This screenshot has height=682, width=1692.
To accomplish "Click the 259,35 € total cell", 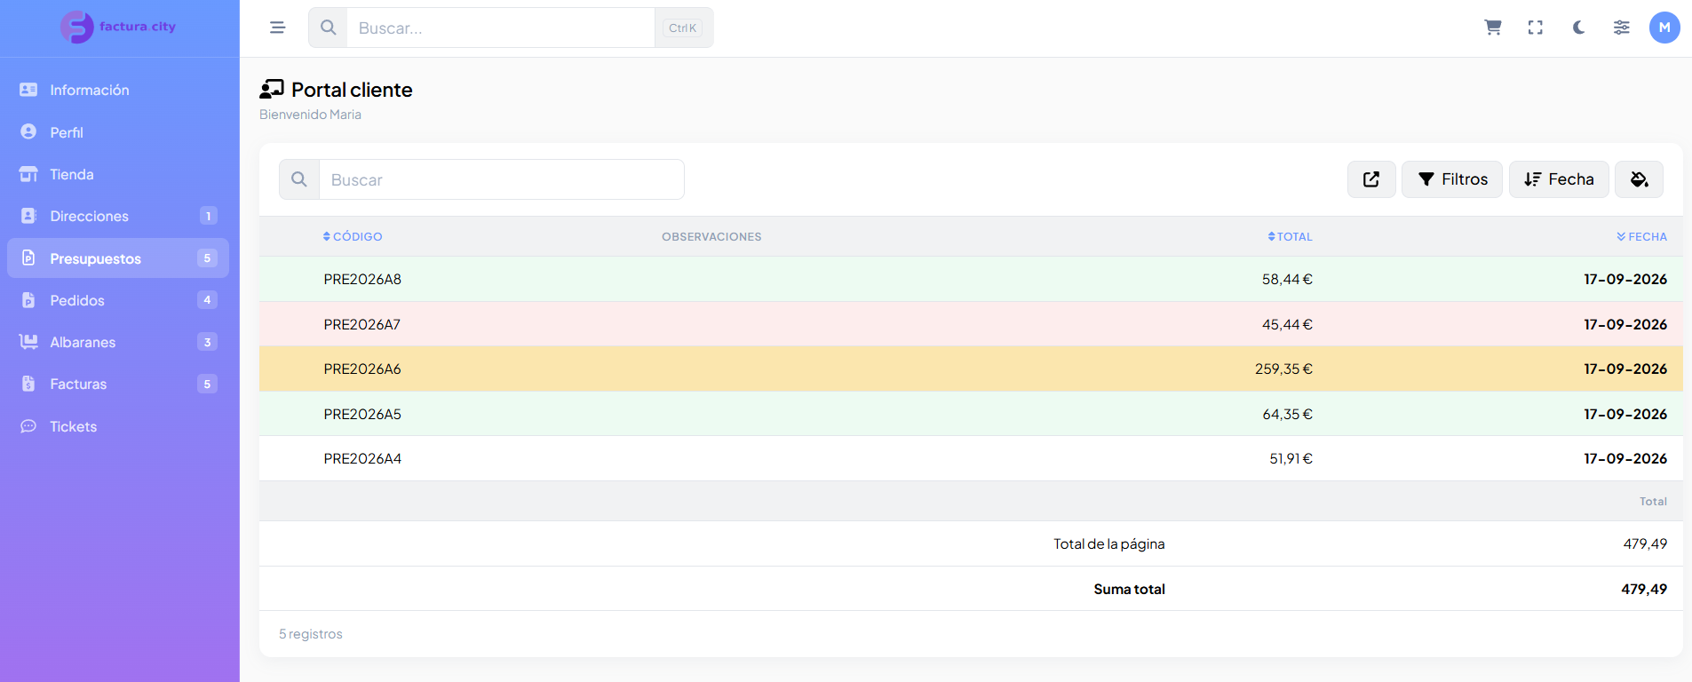I will (x=1283, y=369).
